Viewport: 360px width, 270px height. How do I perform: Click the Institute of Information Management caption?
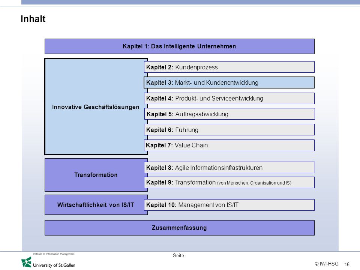point(54,254)
